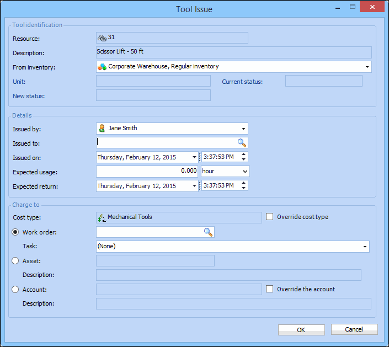
Task: Open the expected usage hour unit dropdown
Action: coord(244,172)
